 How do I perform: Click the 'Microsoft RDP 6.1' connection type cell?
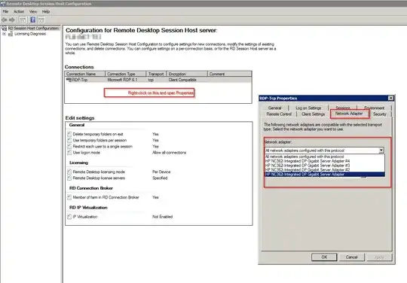point(122,80)
